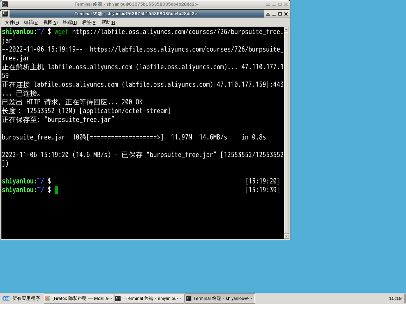
Task: Click Firefox icon in taskbar
Action: (x=48, y=298)
